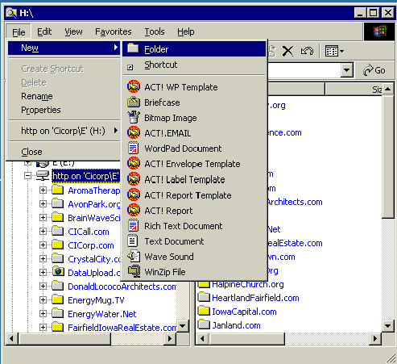Expand the EnergyMug.TV folder node
Screen dimensions: 397x364
[x=43, y=300]
